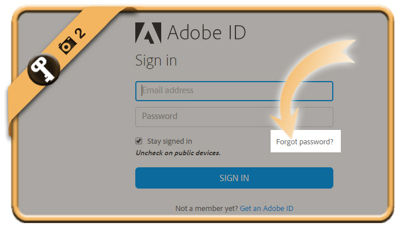This screenshot has width=403, height=234.
Task: Click the text cursor in the Email field
Action: click(x=142, y=91)
